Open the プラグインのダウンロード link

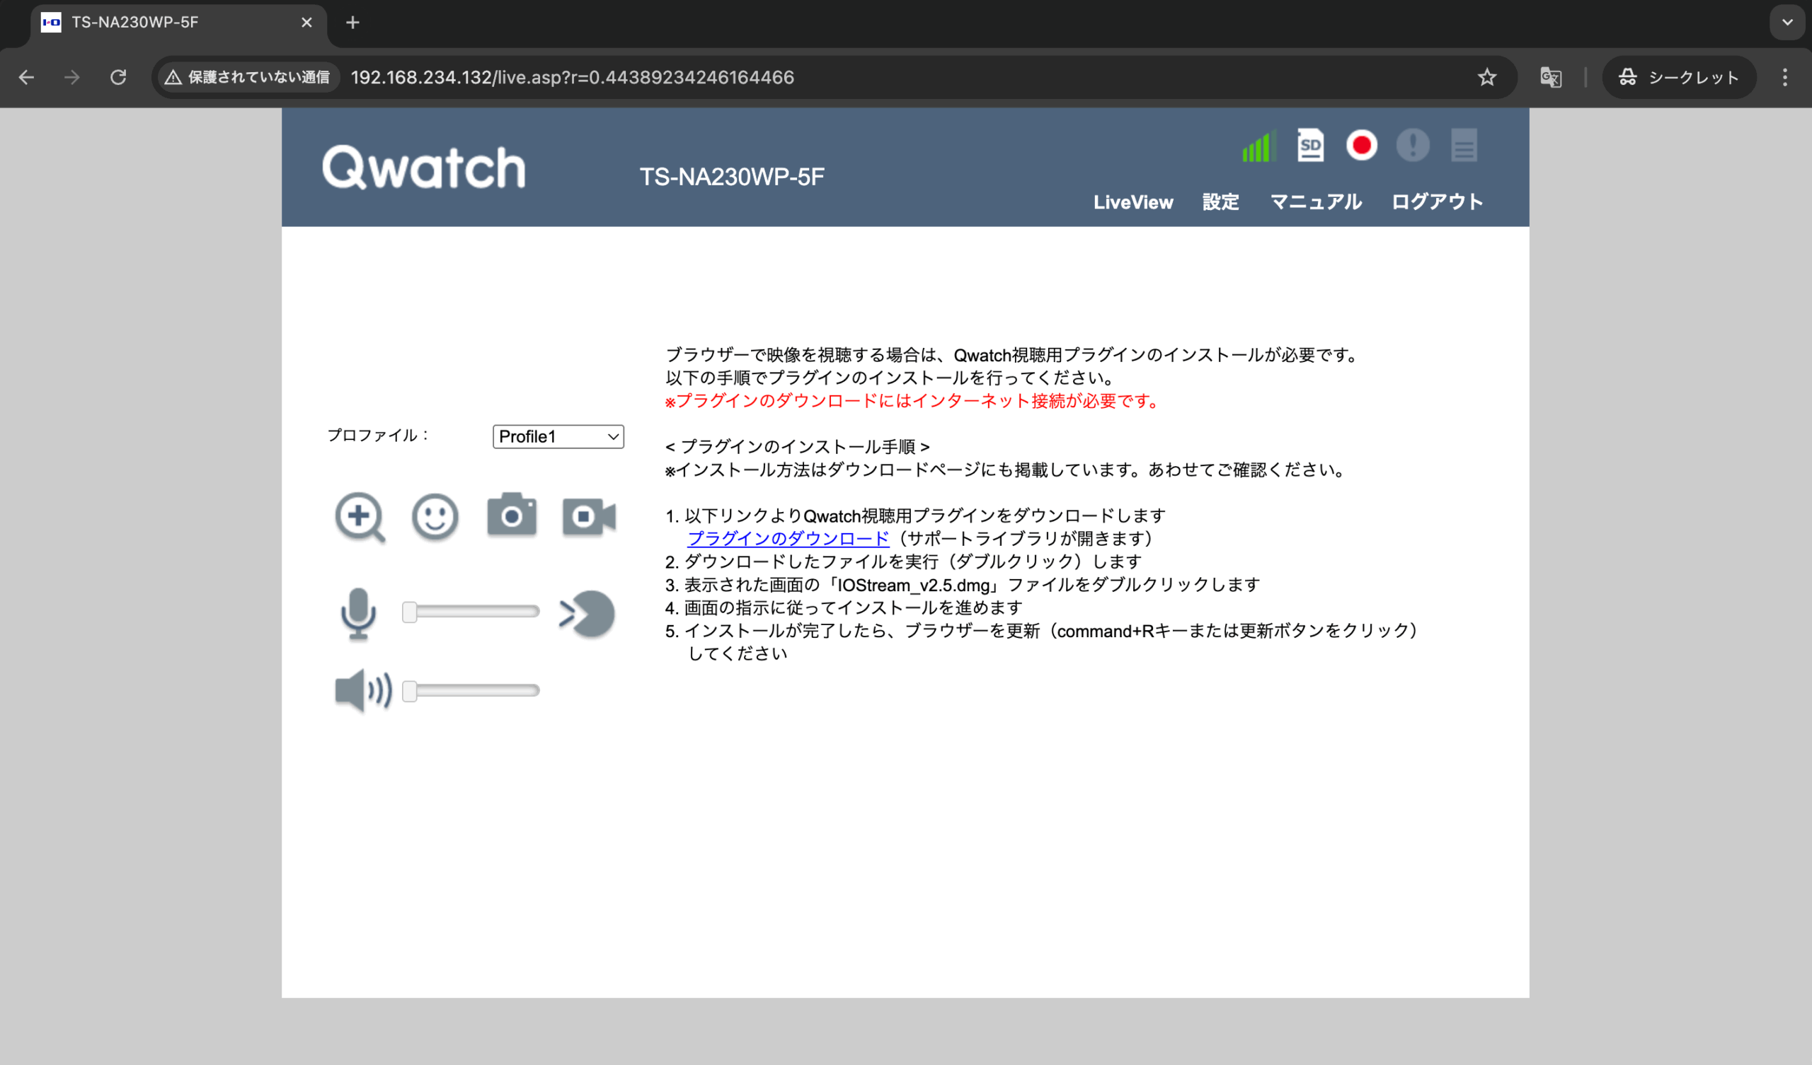click(788, 539)
